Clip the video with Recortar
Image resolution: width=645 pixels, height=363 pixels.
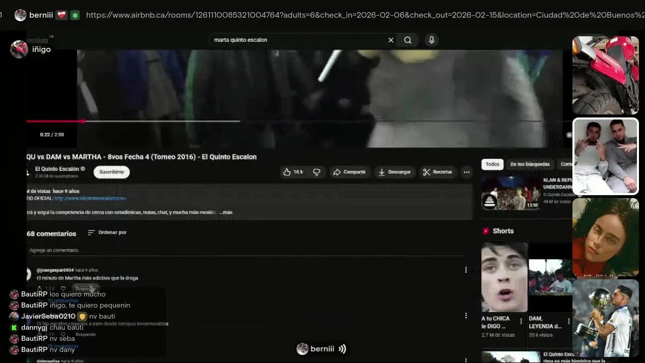click(437, 172)
